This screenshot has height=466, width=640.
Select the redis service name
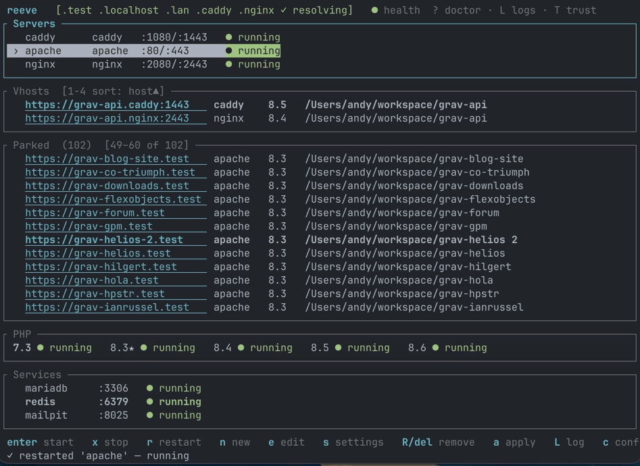point(40,402)
